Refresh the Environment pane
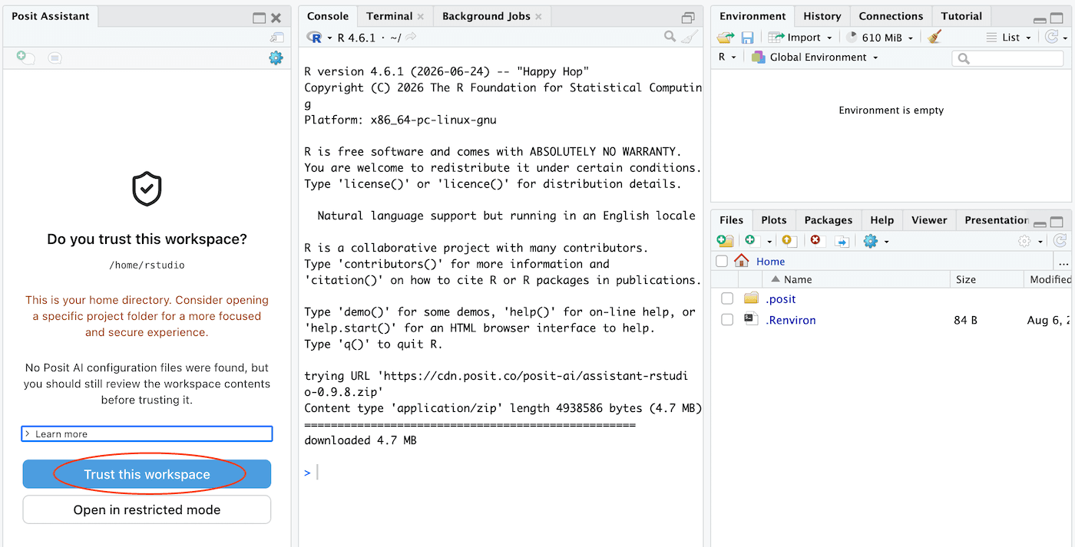 click(1051, 37)
